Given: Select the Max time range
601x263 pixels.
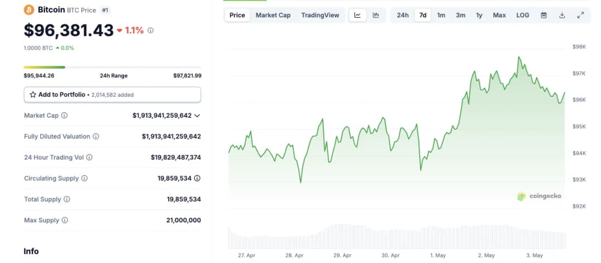Looking at the screenshot, I should click(499, 15).
